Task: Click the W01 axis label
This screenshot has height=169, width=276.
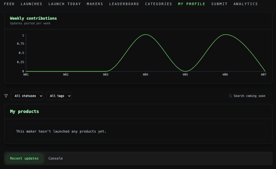Action: pyautogui.click(x=26, y=75)
